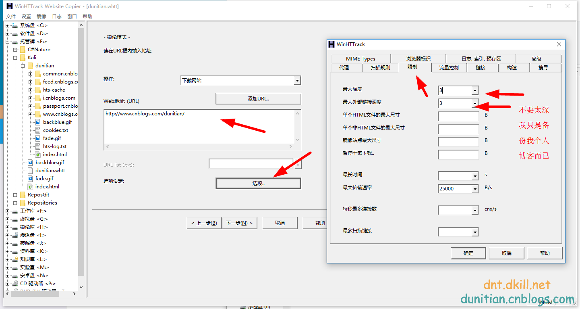Click the Kali folder icon

click(x=23, y=58)
